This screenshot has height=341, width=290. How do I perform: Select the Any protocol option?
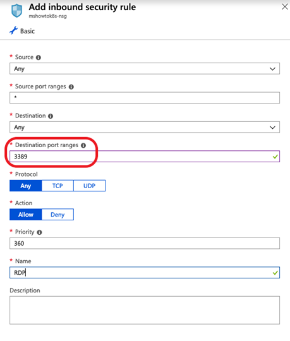pyautogui.click(x=26, y=186)
